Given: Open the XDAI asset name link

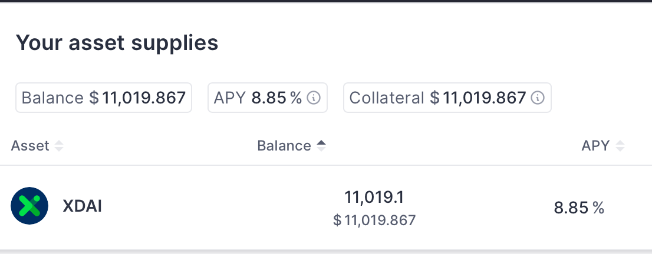Looking at the screenshot, I should tap(83, 206).
